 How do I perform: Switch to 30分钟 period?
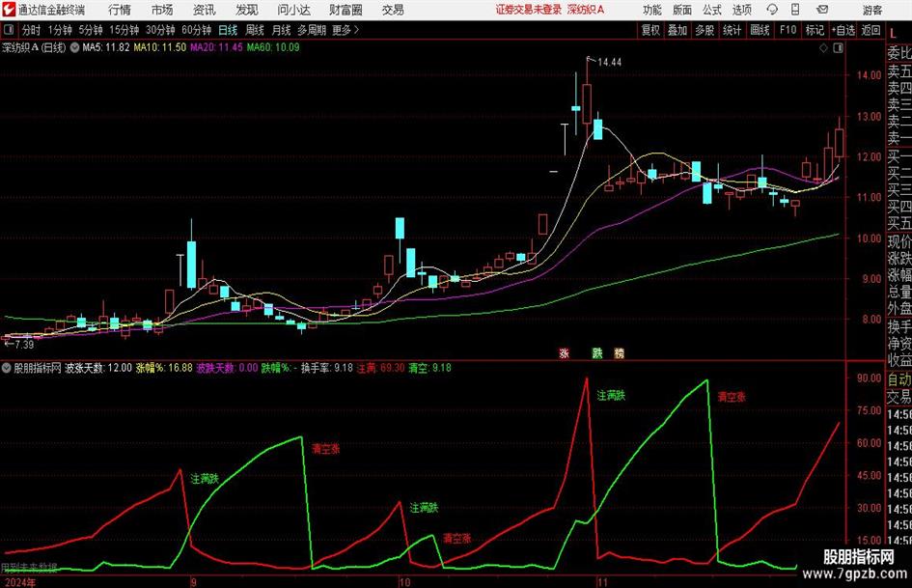coord(160,30)
